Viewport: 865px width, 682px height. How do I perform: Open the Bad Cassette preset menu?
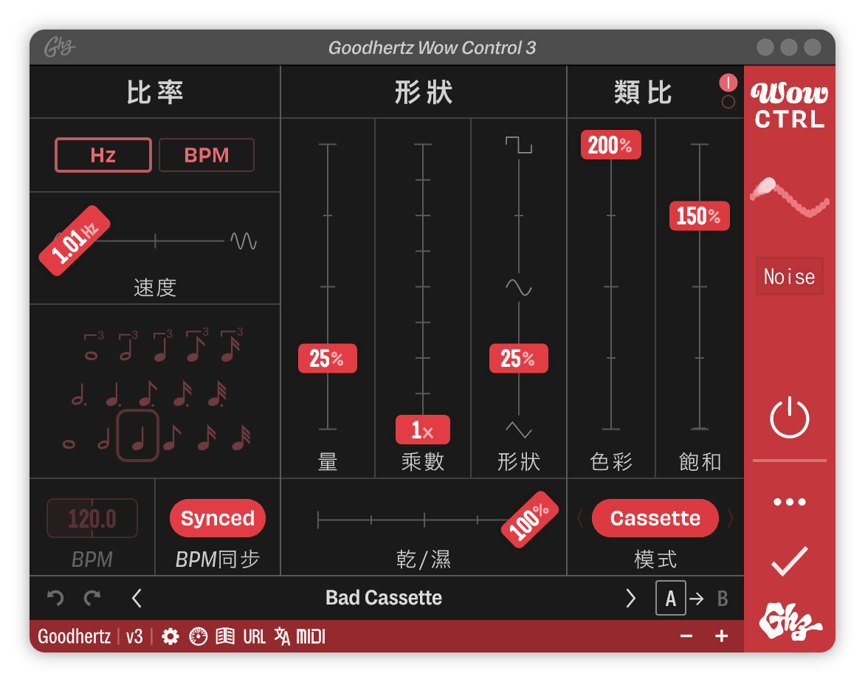pyautogui.click(x=384, y=598)
